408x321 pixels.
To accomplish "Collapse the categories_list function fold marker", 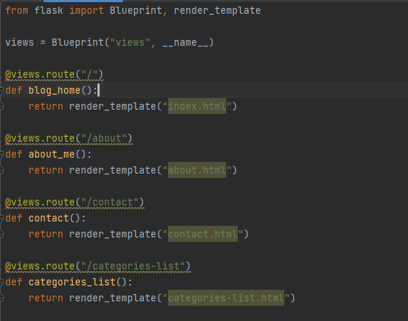I will (1, 283).
